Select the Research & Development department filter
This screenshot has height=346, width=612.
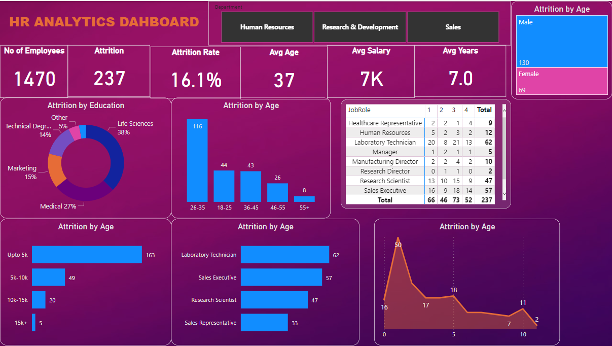(360, 27)
